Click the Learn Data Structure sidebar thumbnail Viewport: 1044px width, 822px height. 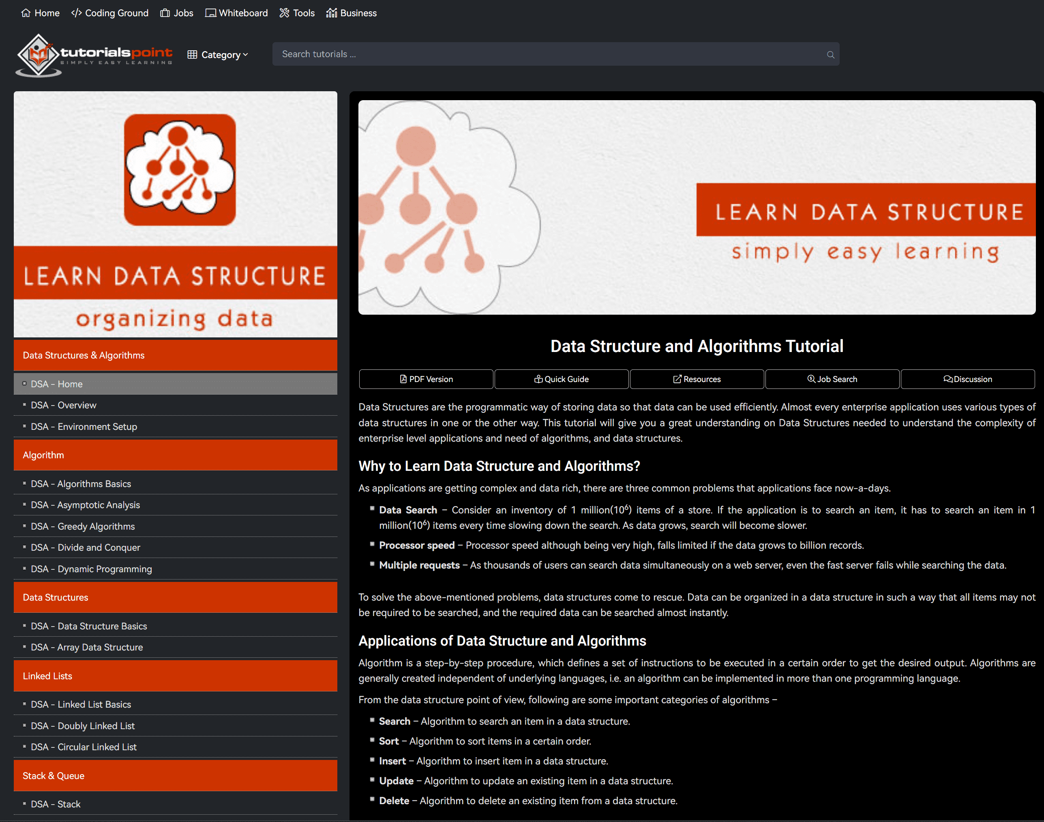[175, 214]
